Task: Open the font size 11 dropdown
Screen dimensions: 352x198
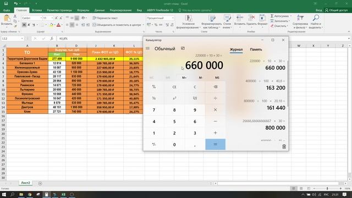Action: pos(52,18)
